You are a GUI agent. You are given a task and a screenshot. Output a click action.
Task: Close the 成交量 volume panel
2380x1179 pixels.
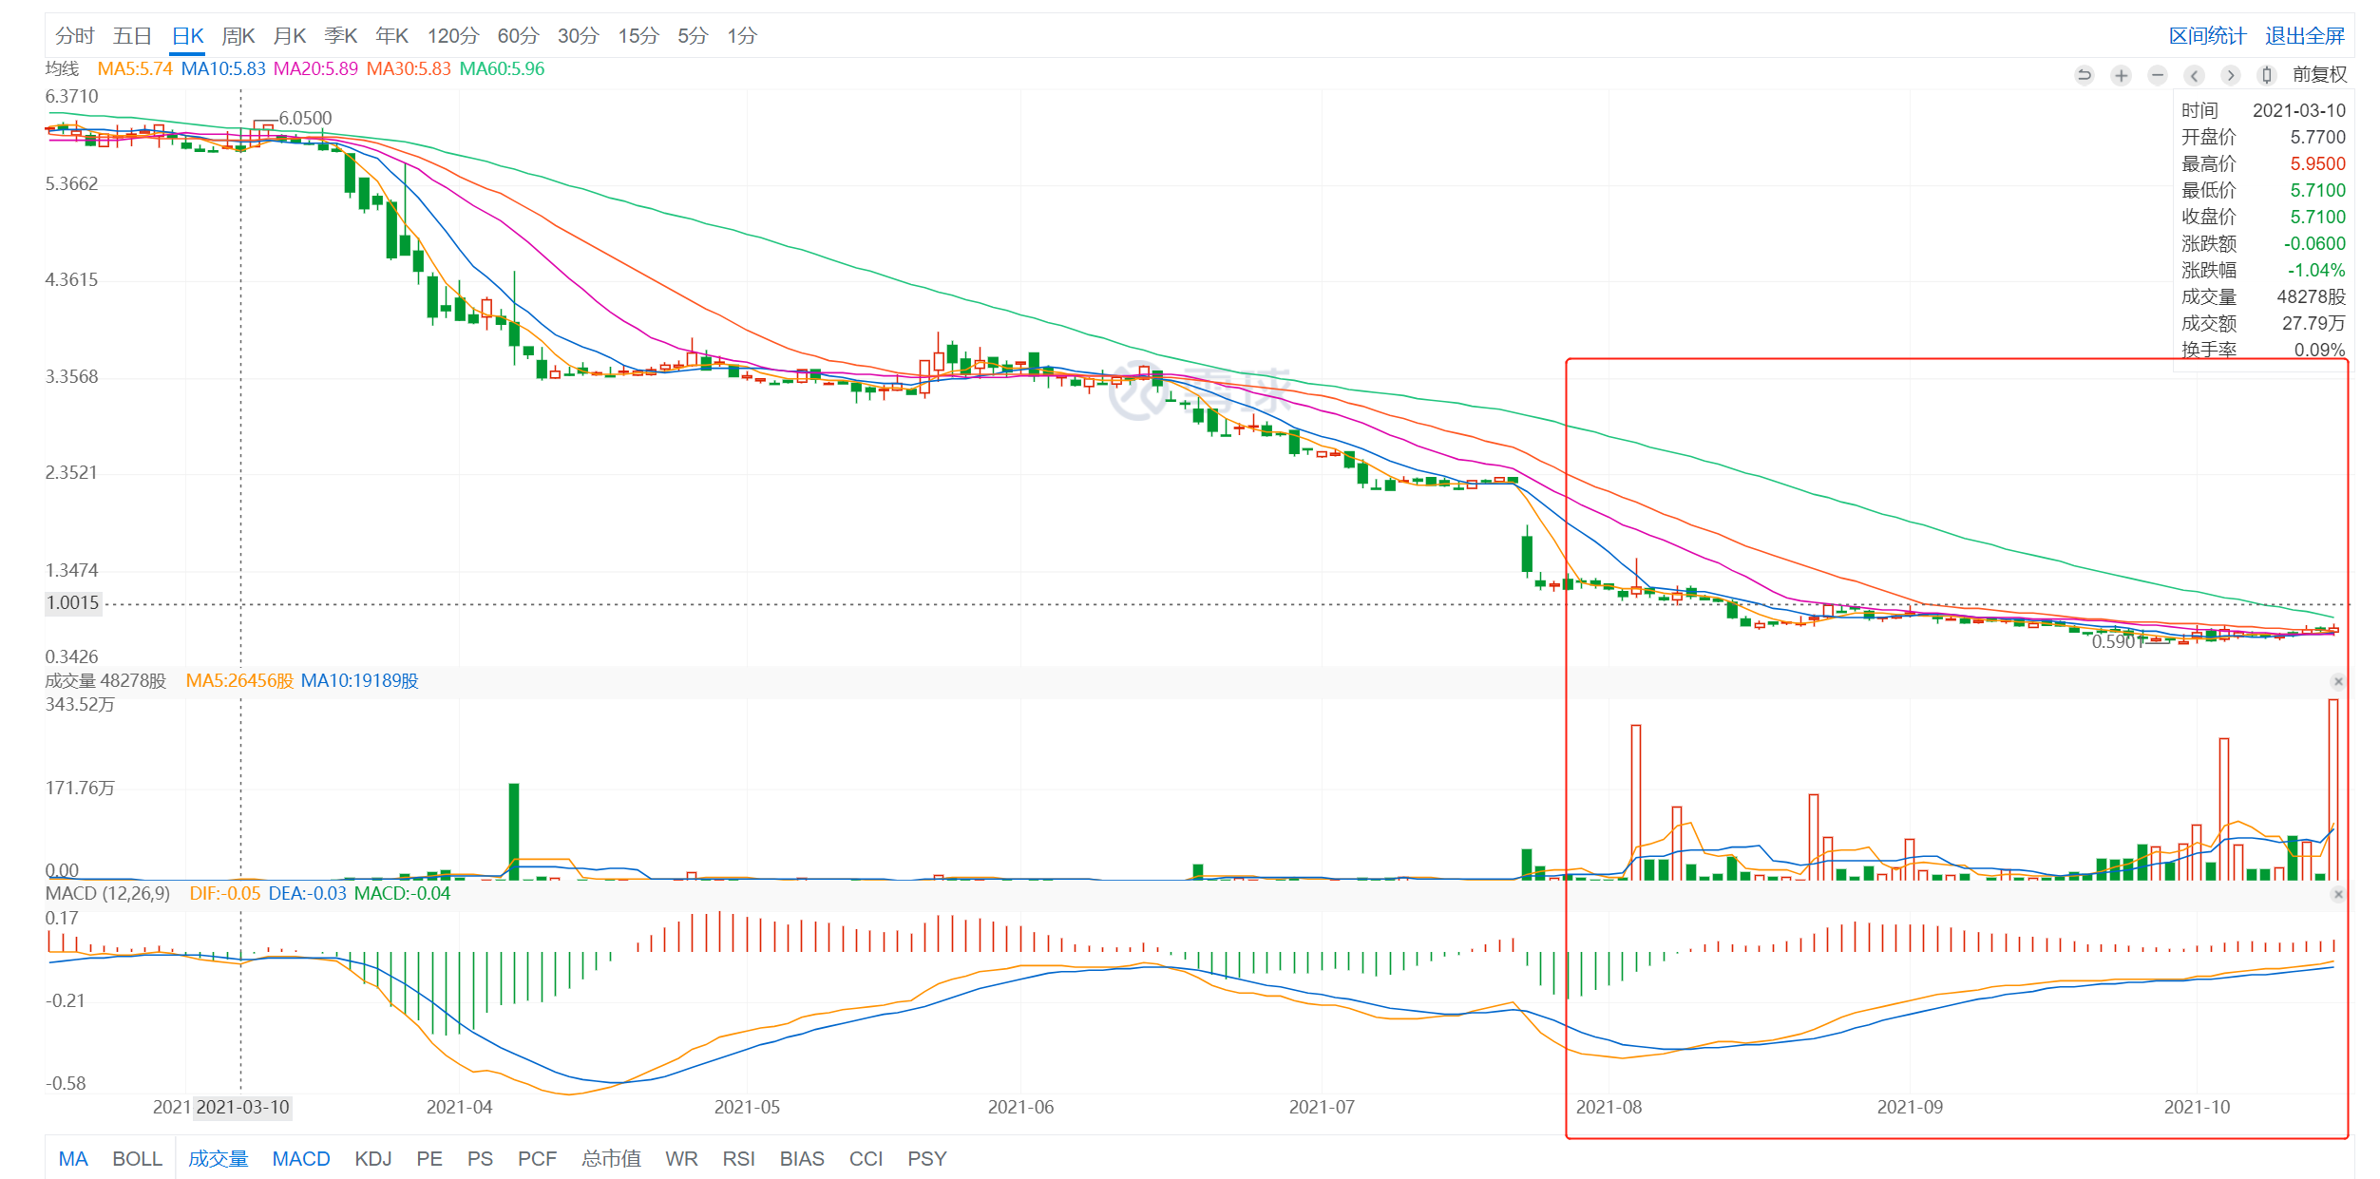2338,681
